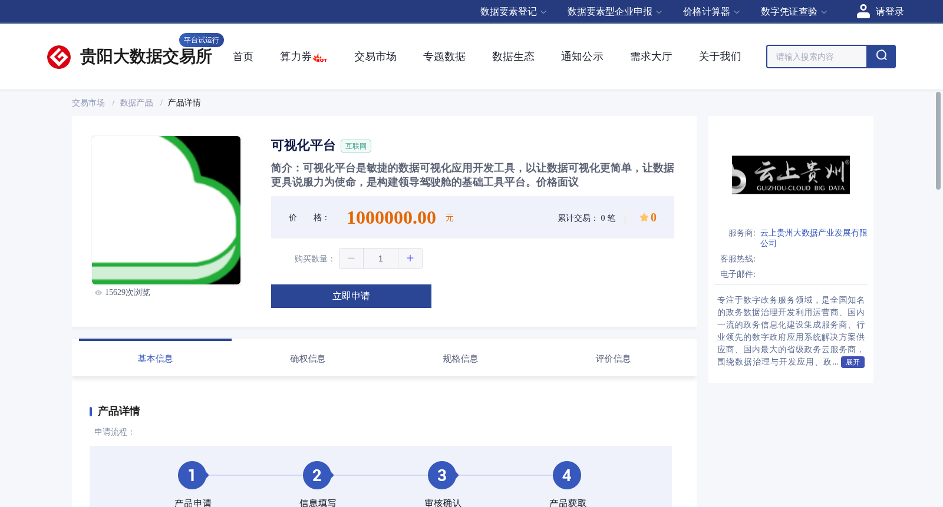Click the 产品详情 section heading

tap(118, 411)
